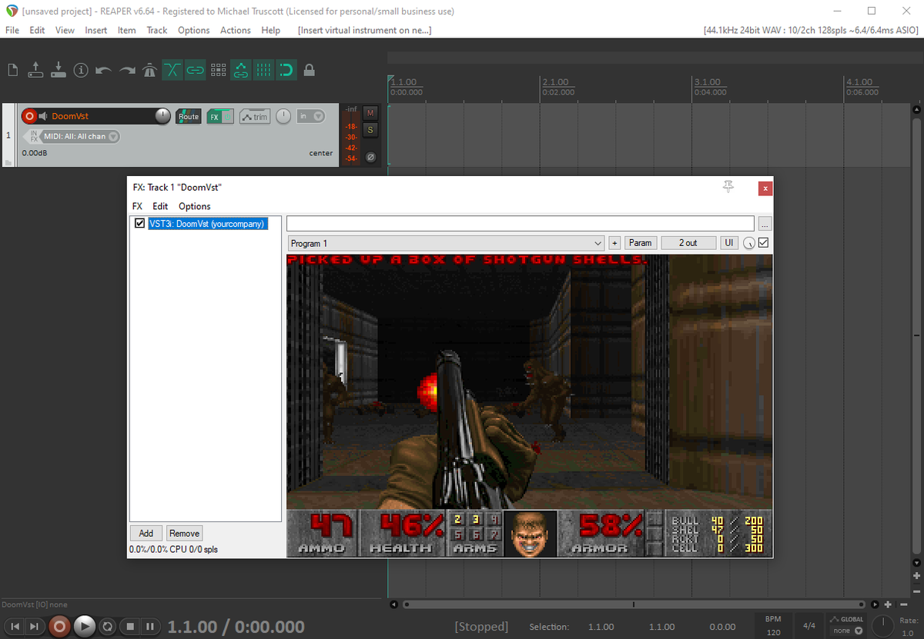Toggle DoomVst track FX bypass power icon

pyautogui.click(x=229, y=116)
